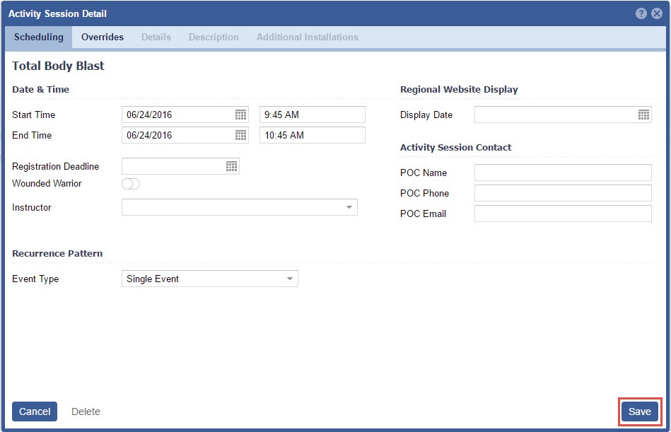Open the Start Time calendar picker
671x432 pixels.
coord(240,115)
